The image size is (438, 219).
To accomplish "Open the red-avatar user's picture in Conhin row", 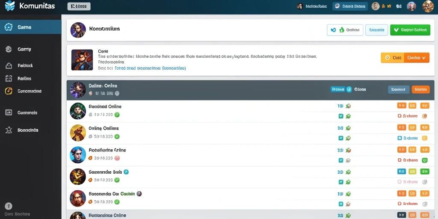I will 78,198.
